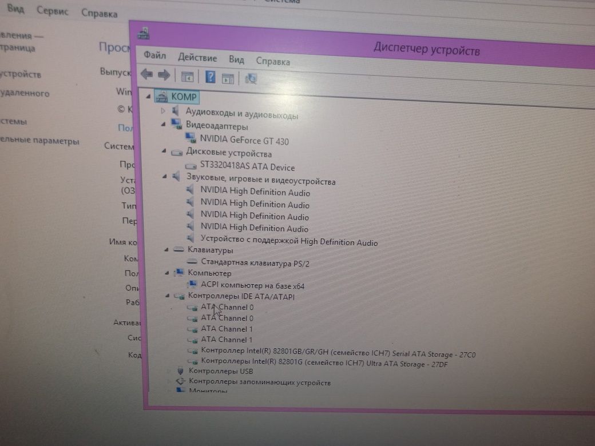Select the ST3320418AS ATA Device disk
This screenshot has height=446, width=595.
[247, 166]
